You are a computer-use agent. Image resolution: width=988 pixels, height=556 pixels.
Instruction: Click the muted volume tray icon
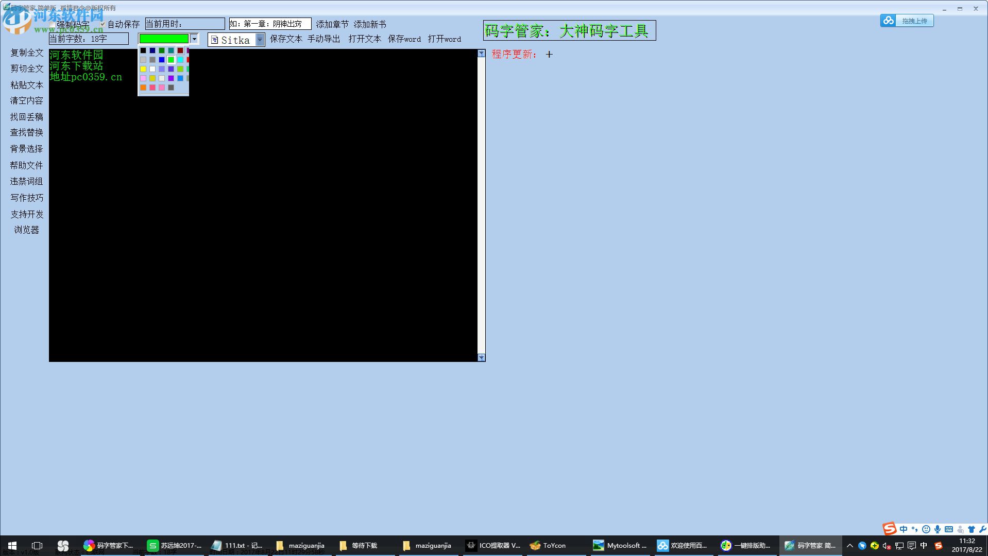click(887, 546)
